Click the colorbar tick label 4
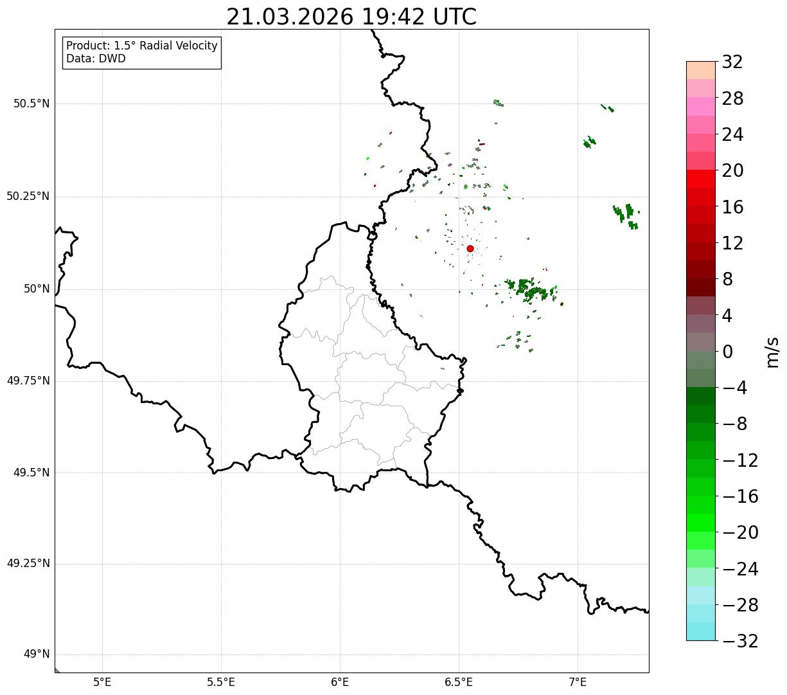The width and height of the screenshot is (787, 695). 727,316
